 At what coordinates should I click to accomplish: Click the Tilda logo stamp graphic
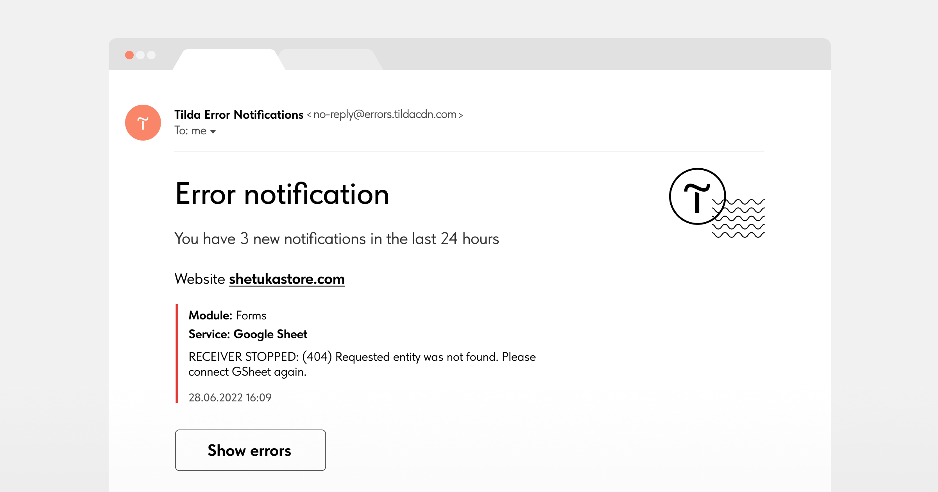pos(717,203)
